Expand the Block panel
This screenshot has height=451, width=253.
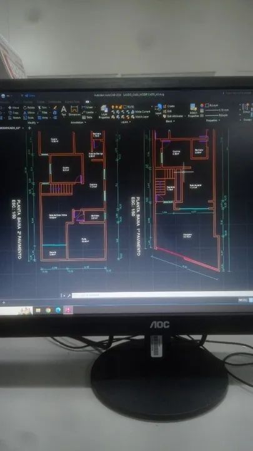[x=170, y=122]
